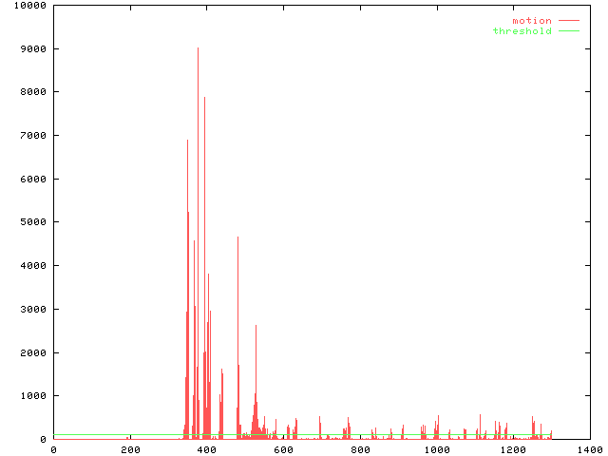Select the 7000 y-axis tick label
Screen dimensions: 608x456
click(29, 136)
